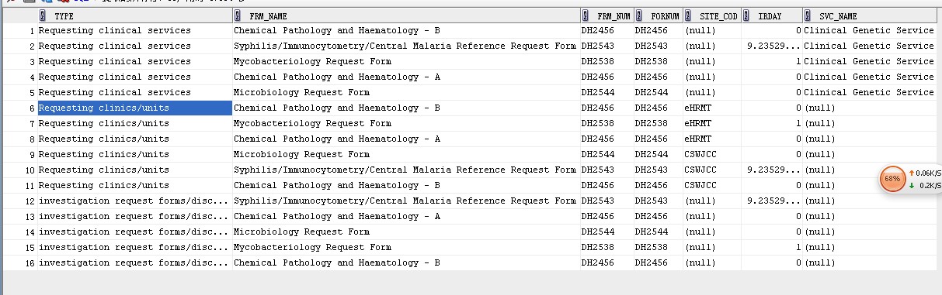Click SITE_COD '(null)' in row 15
The height and width of the screenshot is (295, 942).
coord(701,248)
